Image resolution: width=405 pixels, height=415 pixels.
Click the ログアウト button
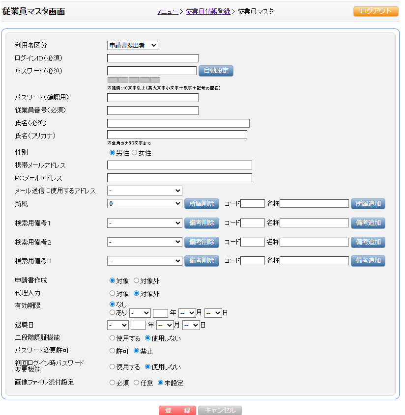click(x=376, y=11)
